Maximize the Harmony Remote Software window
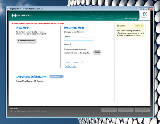Screen dimensions: 160x124 point(146,9)
